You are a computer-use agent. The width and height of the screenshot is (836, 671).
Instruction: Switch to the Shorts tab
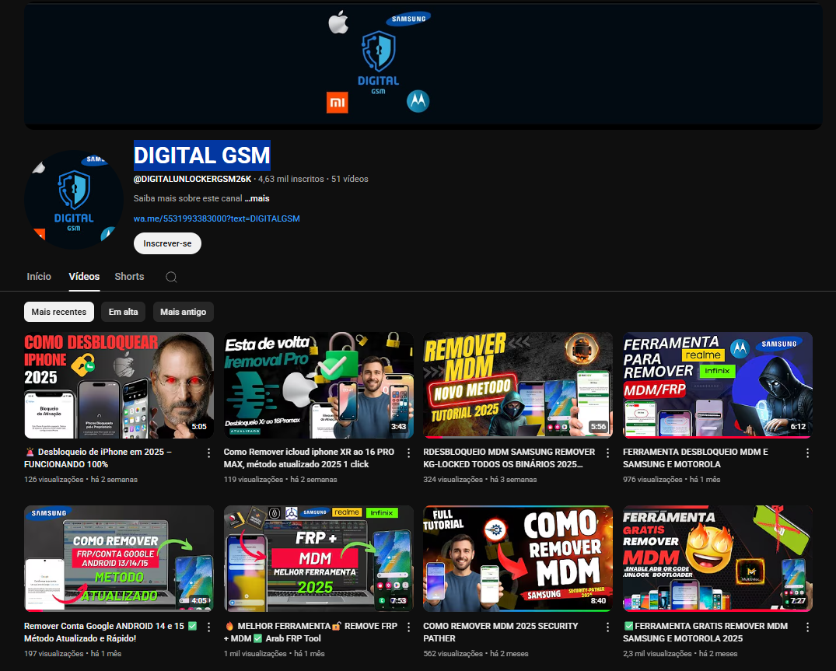[x=129, y=277]
